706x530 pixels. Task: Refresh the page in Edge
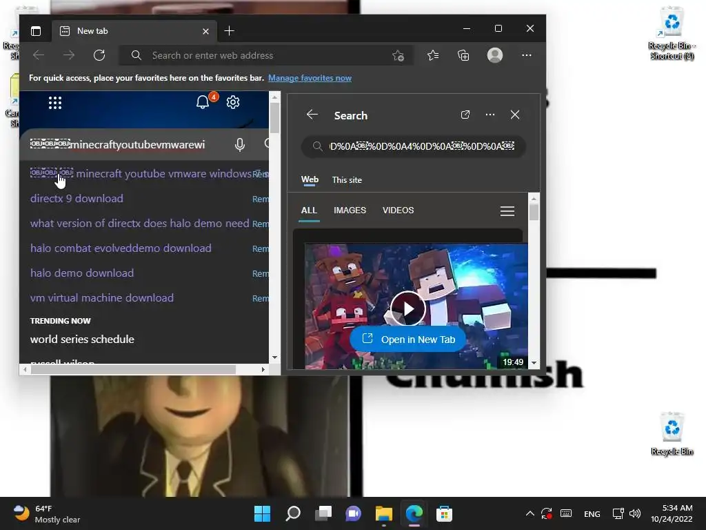[x=99, y=55]
